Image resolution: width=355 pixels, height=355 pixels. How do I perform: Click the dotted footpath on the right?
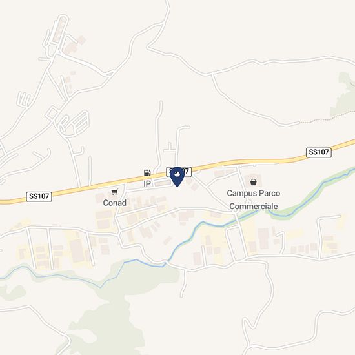(x=327, y=117)
